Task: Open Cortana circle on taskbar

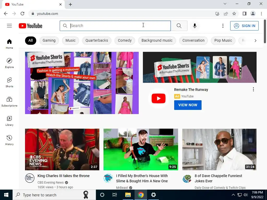Action: pyautogui.click(x=102, y=195)
